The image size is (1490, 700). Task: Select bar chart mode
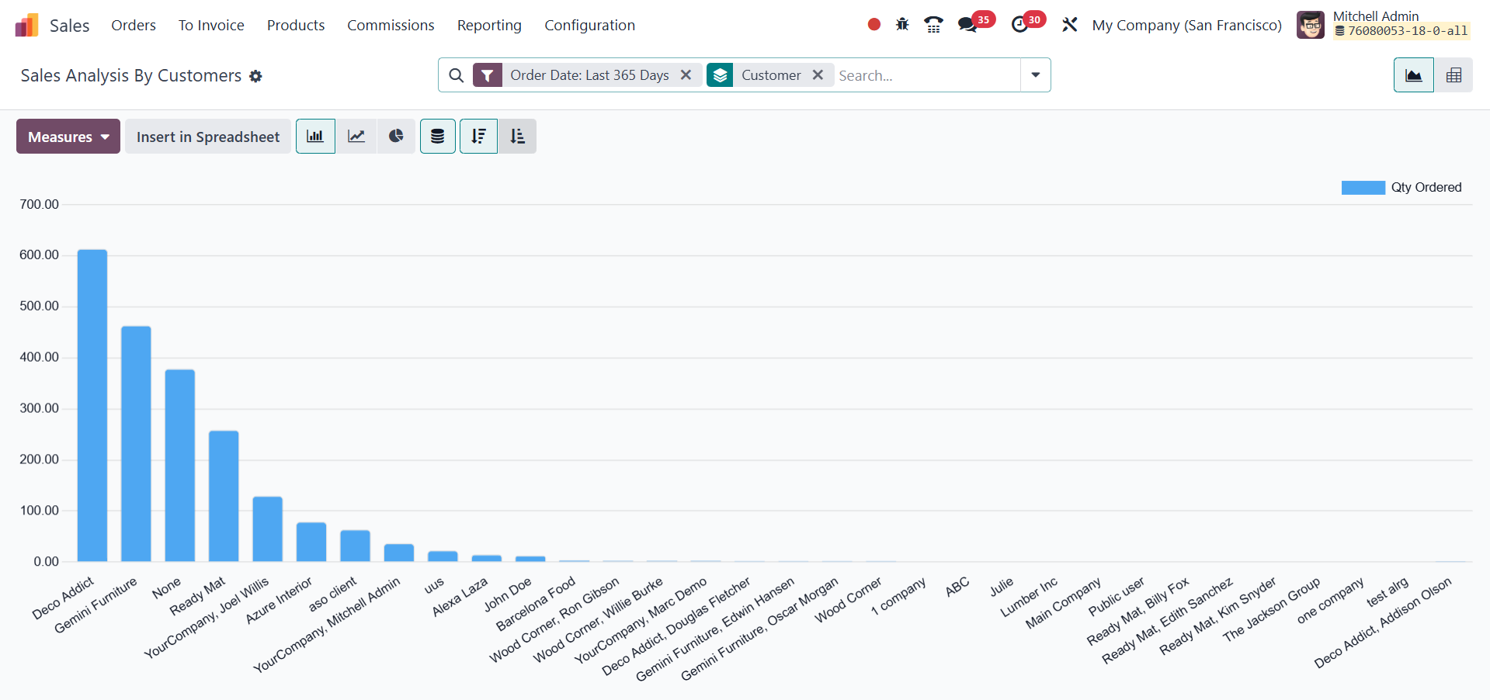pos(315,137)
